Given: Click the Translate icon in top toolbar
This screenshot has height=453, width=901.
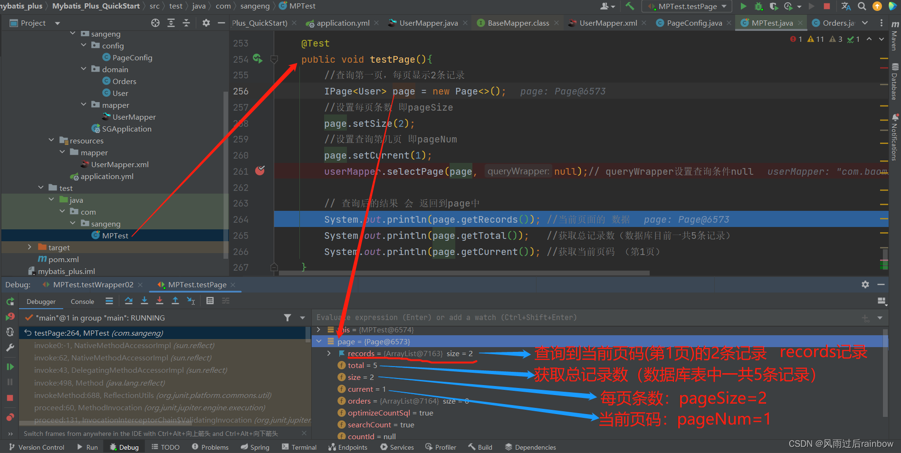Looking at the screenshot, I should (x=846, y=6).
